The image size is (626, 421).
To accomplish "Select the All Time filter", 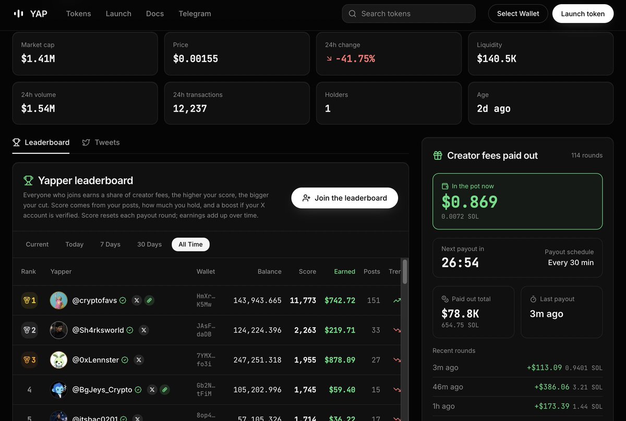I will click(190, 244).
